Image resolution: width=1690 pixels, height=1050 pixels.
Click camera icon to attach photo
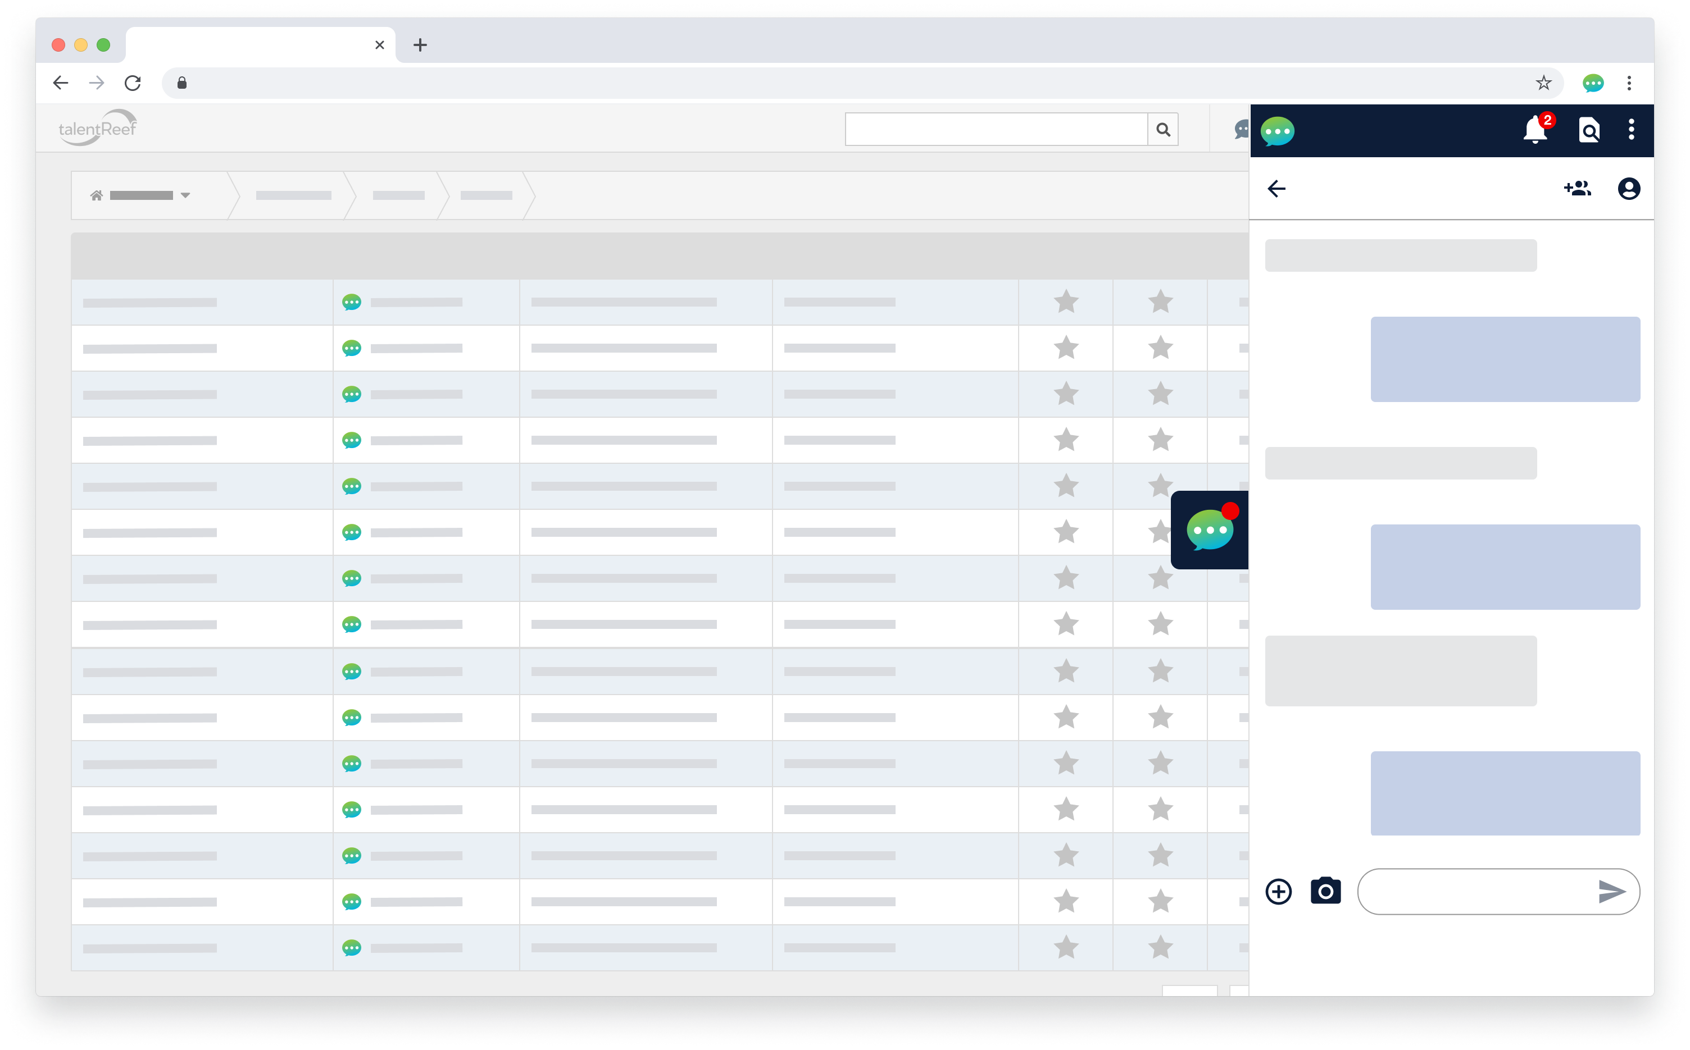(1325, 891)
